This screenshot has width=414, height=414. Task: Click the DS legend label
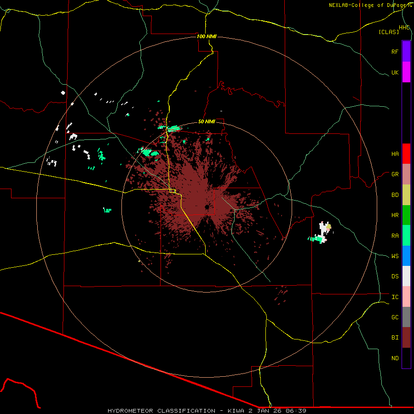(x=395, y=276)
